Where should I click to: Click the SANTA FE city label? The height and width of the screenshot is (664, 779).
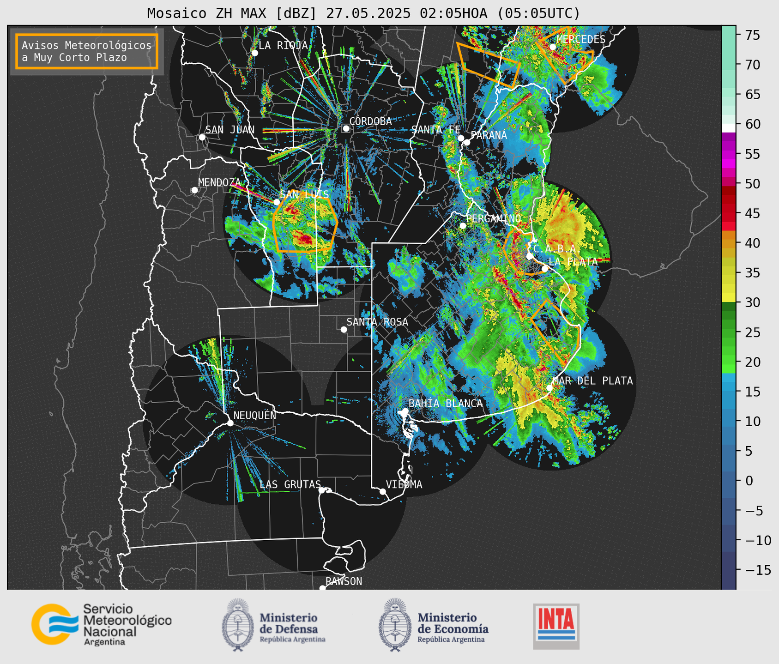(x=436, y=130)
